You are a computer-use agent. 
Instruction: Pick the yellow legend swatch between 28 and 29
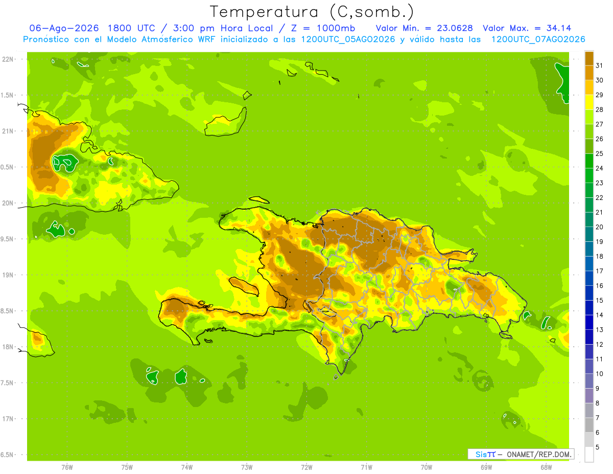pyautogui.click(x=589, y=102)
